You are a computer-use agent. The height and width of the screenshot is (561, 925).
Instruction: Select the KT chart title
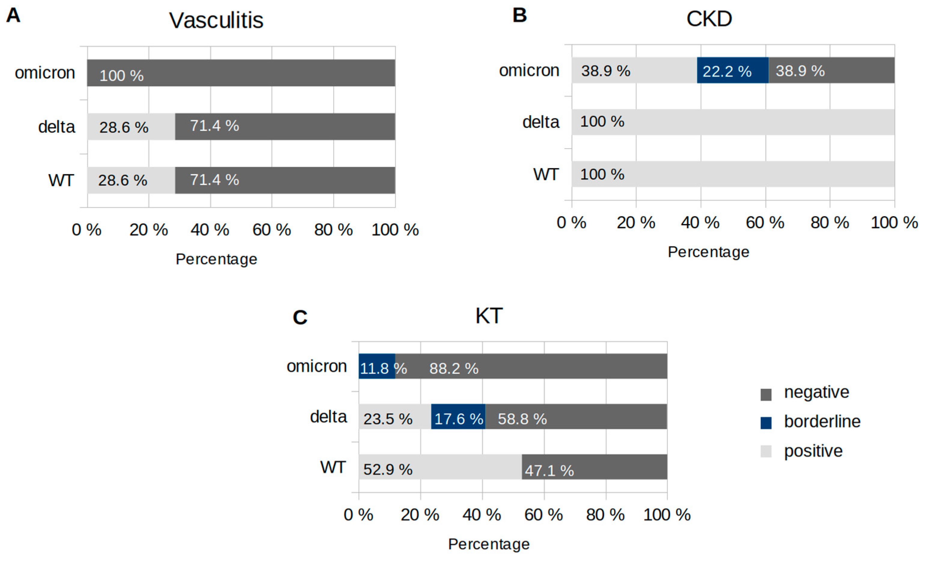click(x=489, y=316)
